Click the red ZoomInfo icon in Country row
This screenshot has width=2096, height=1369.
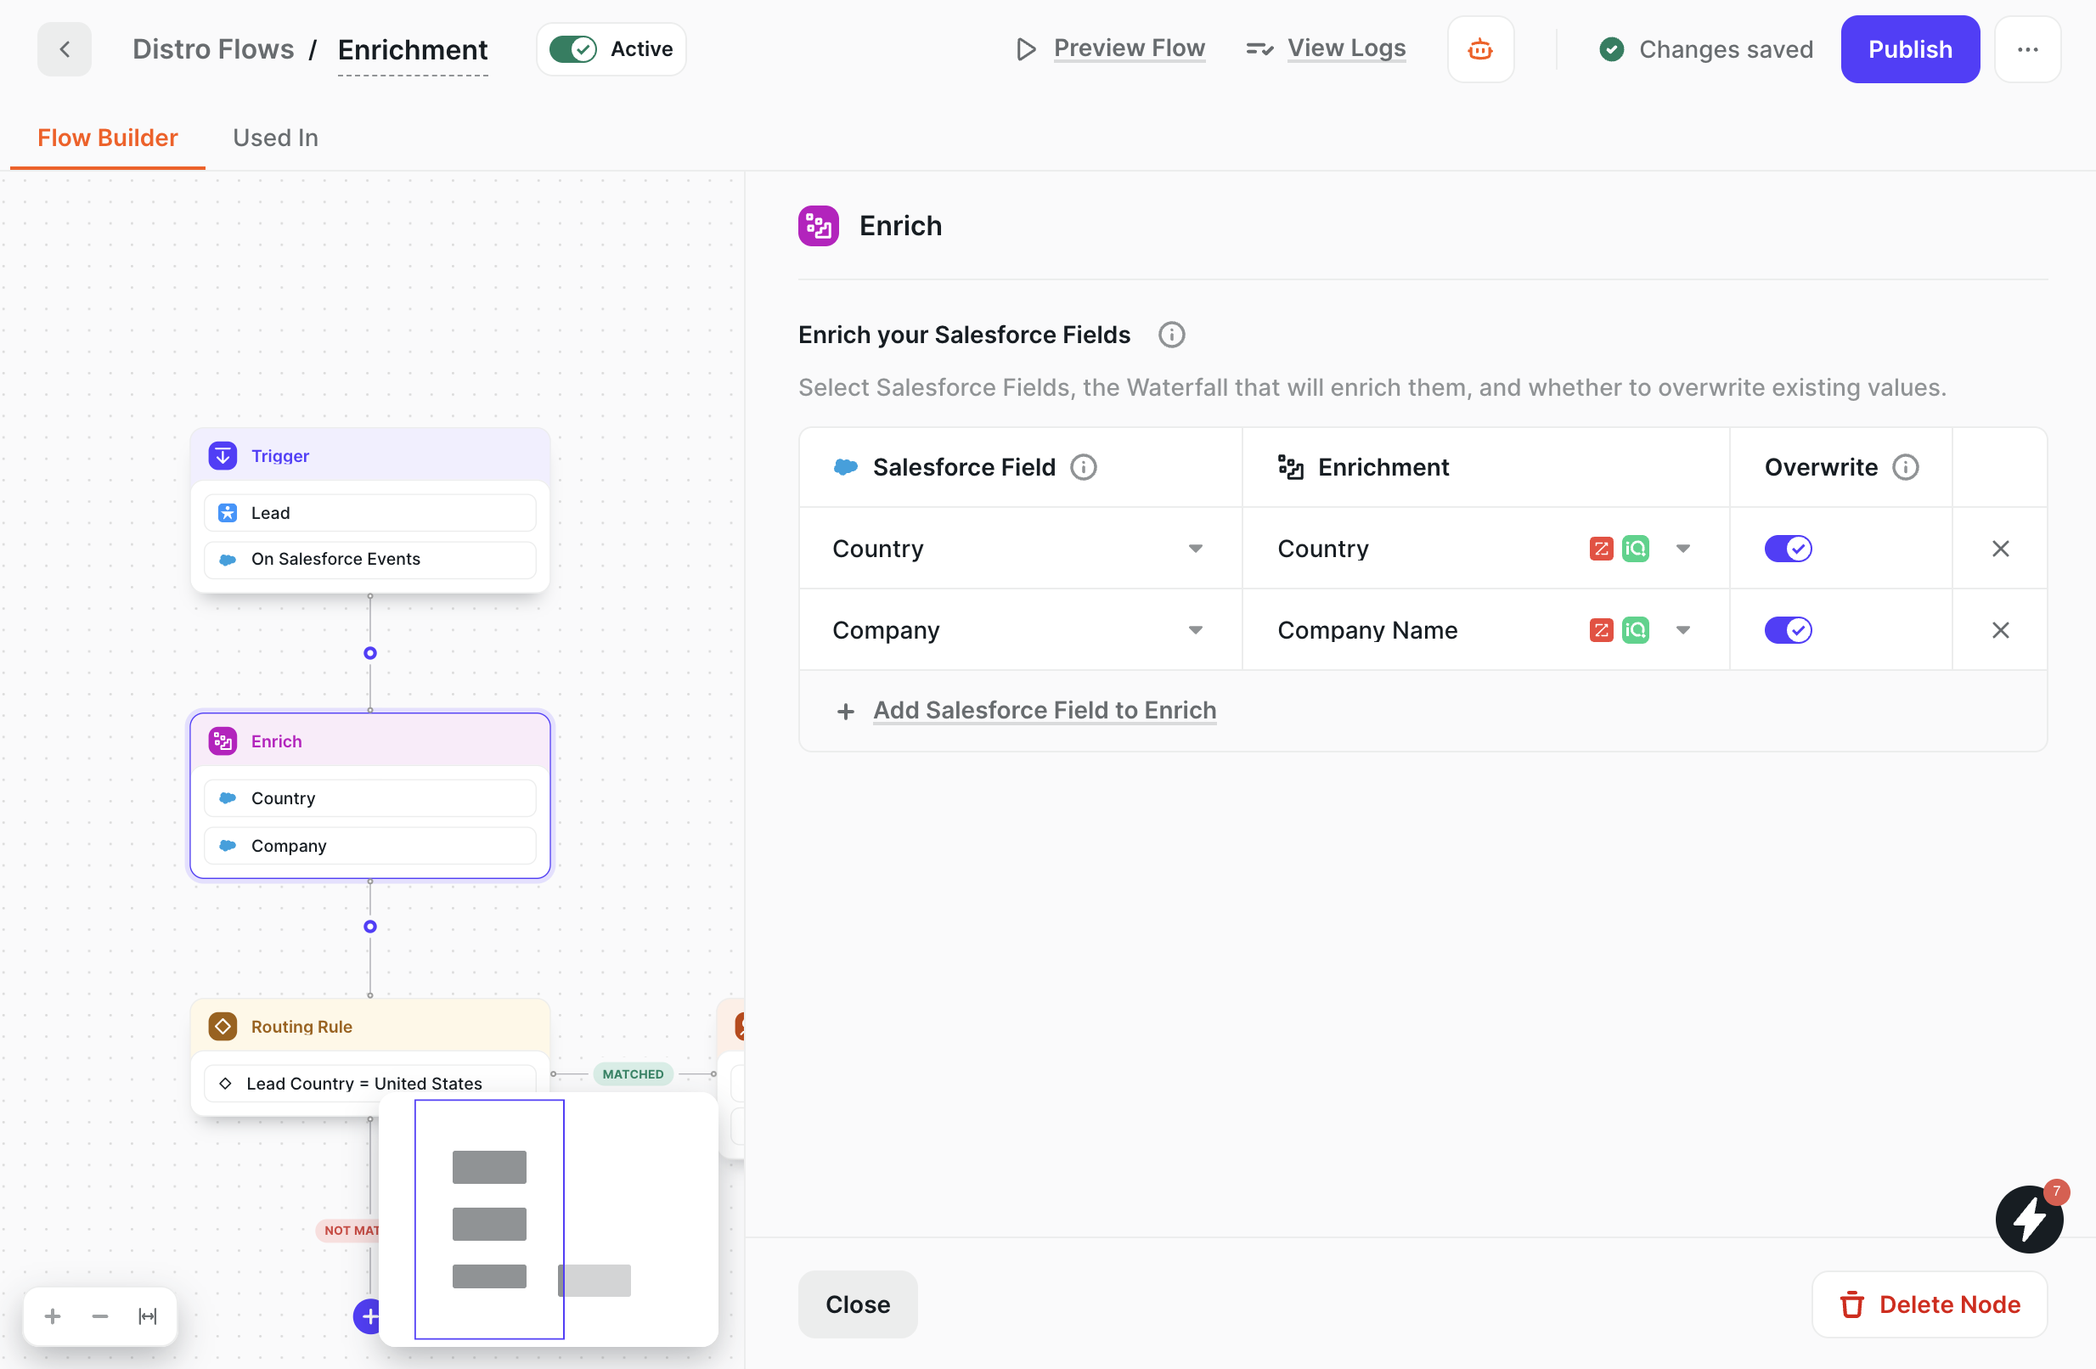tap(1600, 549)
